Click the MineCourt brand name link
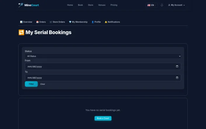The width and height of the screenshot is (206, 129). click(31, 5)
